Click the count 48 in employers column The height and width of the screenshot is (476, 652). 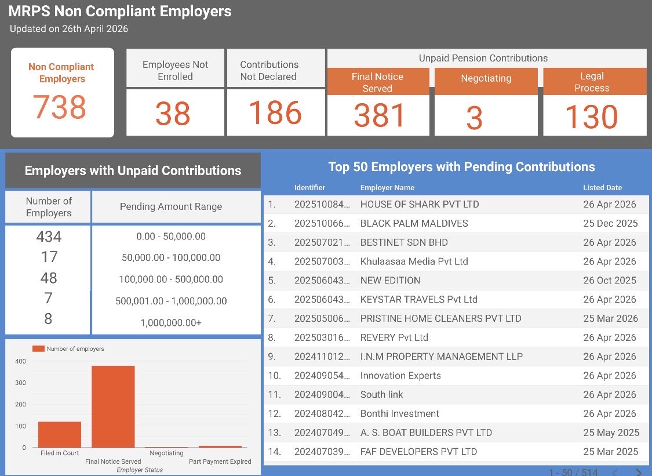[49, 278]
